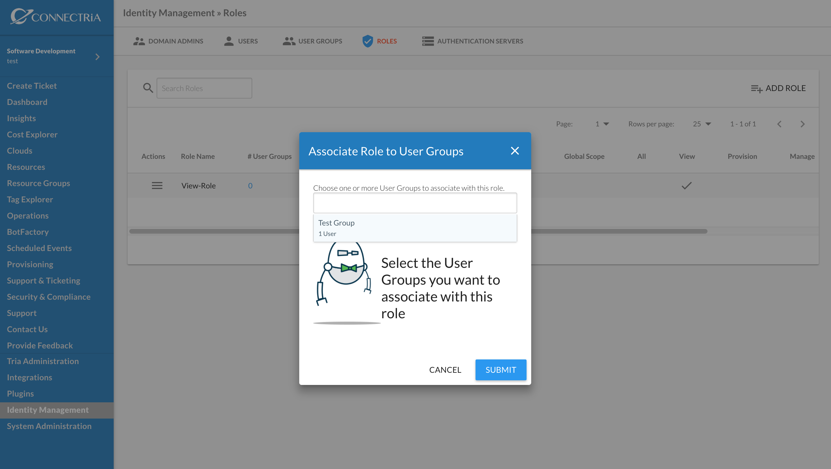Open Integrations in sidebar

[x=30, y=377]
